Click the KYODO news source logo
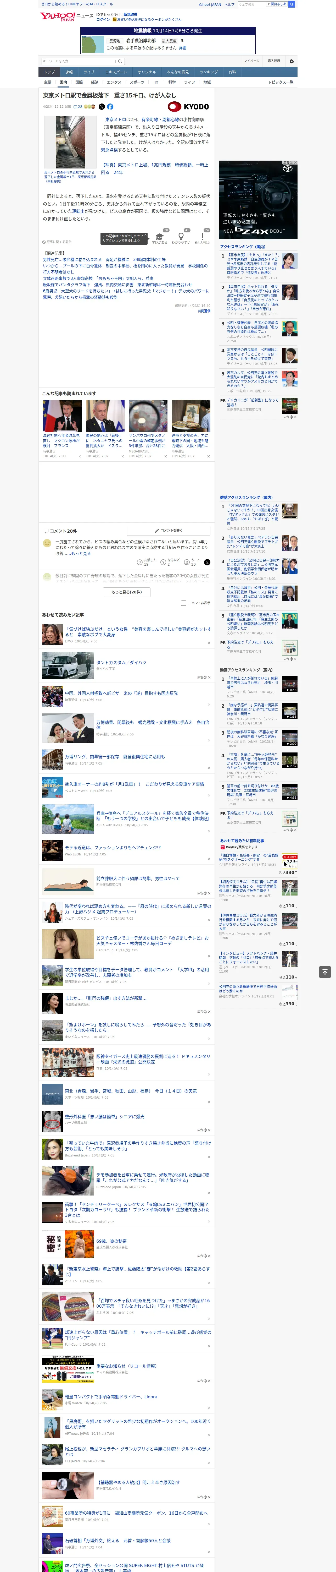Image resolution: width=336 pixels, height=1572 pixels. point(188,107)
